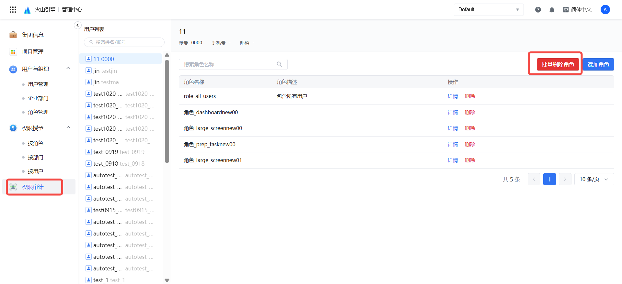Open notifications bell icon

pyautogui.click(x=552, y=10)
